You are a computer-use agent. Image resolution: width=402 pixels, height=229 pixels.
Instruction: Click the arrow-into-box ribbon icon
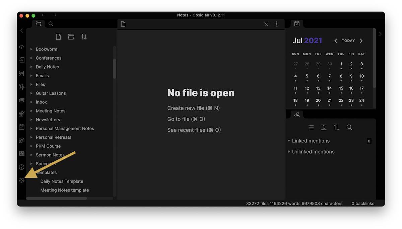tap(21, 60)
